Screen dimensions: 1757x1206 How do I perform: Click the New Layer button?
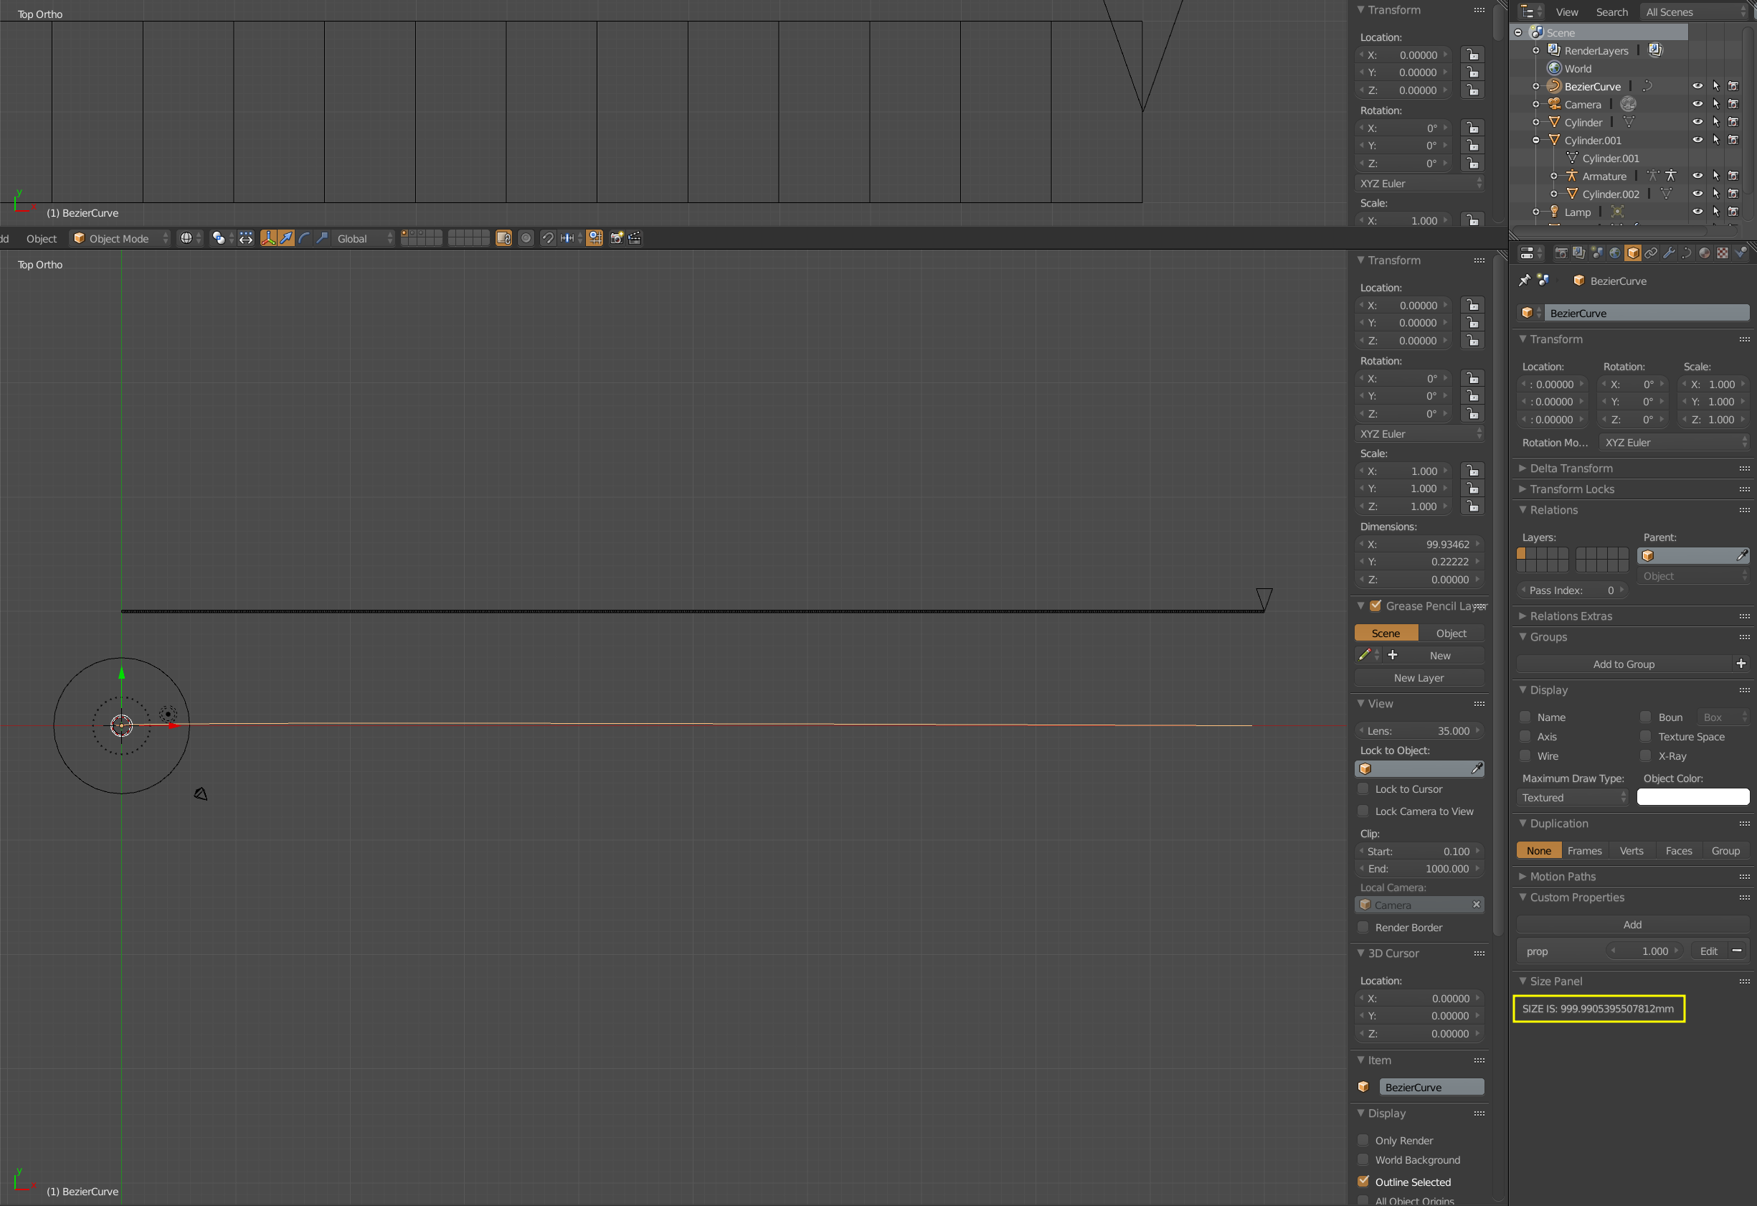point(1419,677)
